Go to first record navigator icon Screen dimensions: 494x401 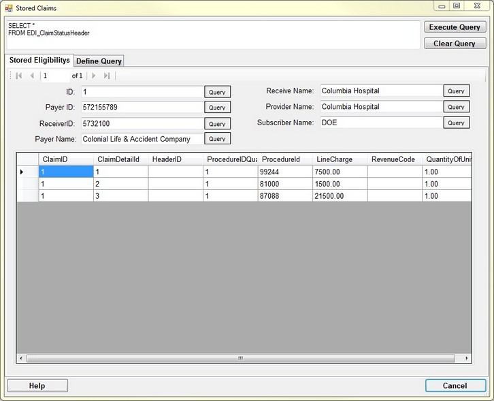(x=19, y=76)
